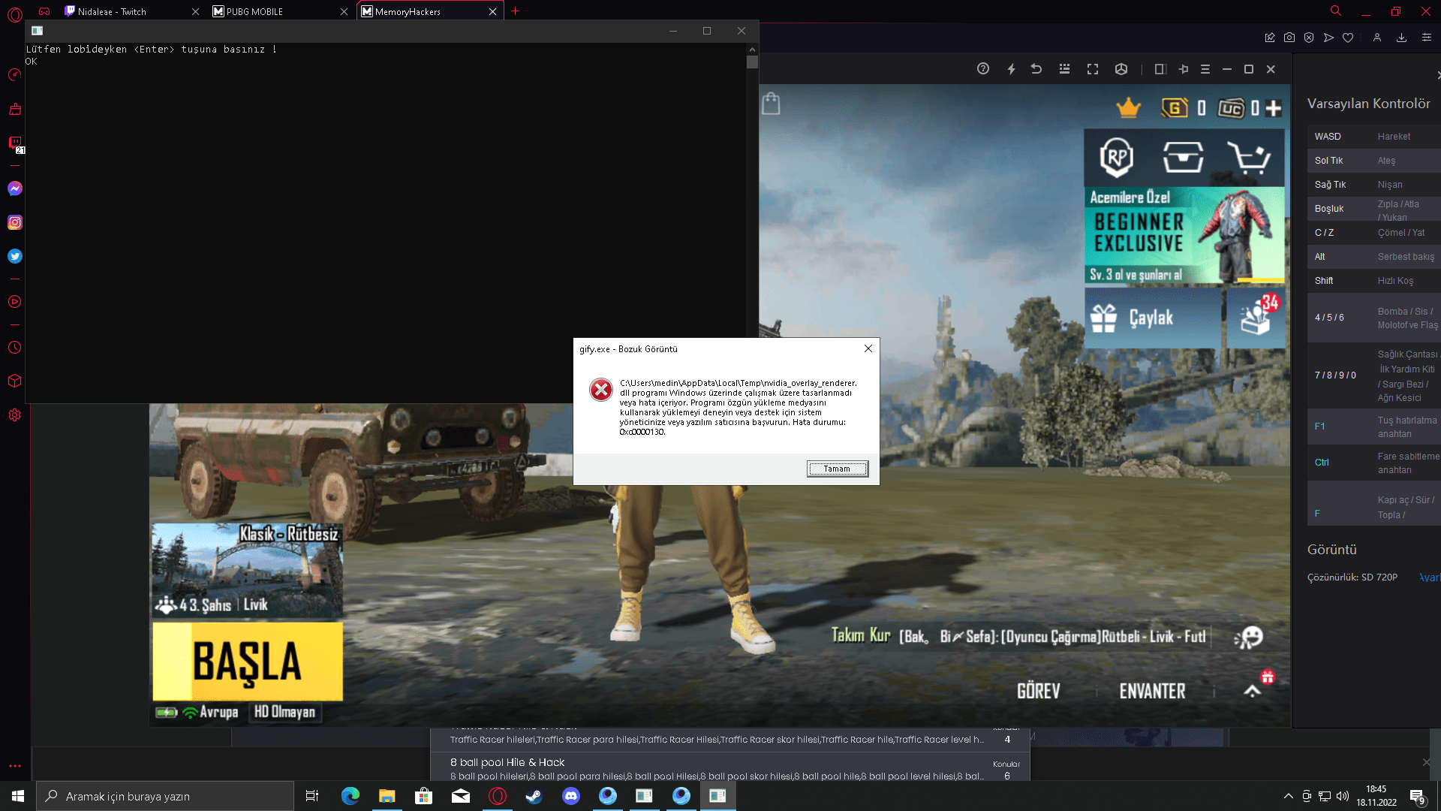Click Windows search box in taskbar
This screenshot has width=1441, height=811.
(165, 796)
